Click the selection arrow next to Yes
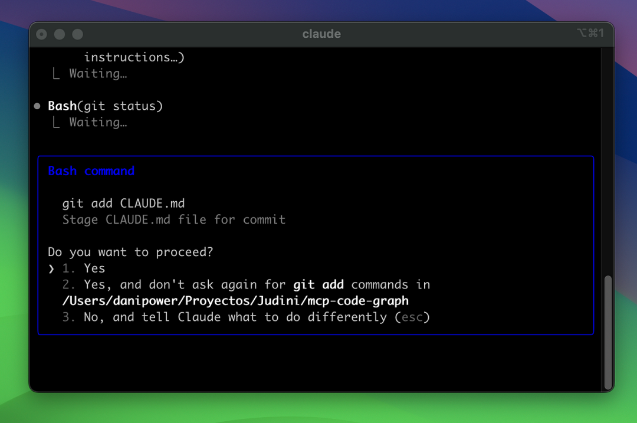This screenshot has width=637, height=423. coord(51,269)
